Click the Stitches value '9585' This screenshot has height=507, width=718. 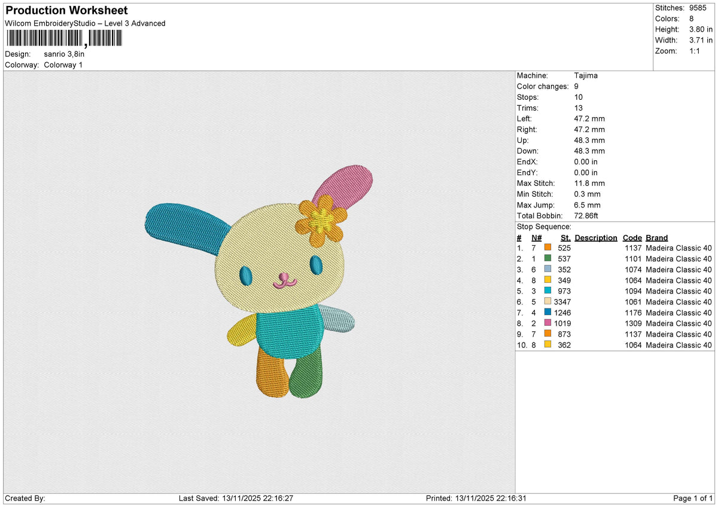pyautogui.click(x=699, y=8)
